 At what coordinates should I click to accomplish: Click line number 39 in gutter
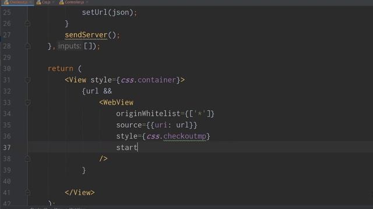(x=7, y=170)
